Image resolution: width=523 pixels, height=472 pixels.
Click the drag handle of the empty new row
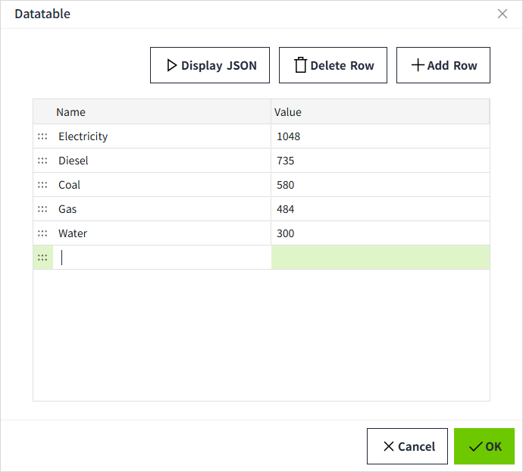(42, 258)
